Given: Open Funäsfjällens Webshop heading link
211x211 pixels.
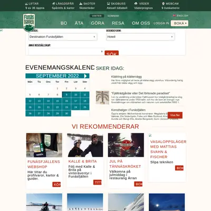Looking at the screenshot, I should (x=44, y=164).
